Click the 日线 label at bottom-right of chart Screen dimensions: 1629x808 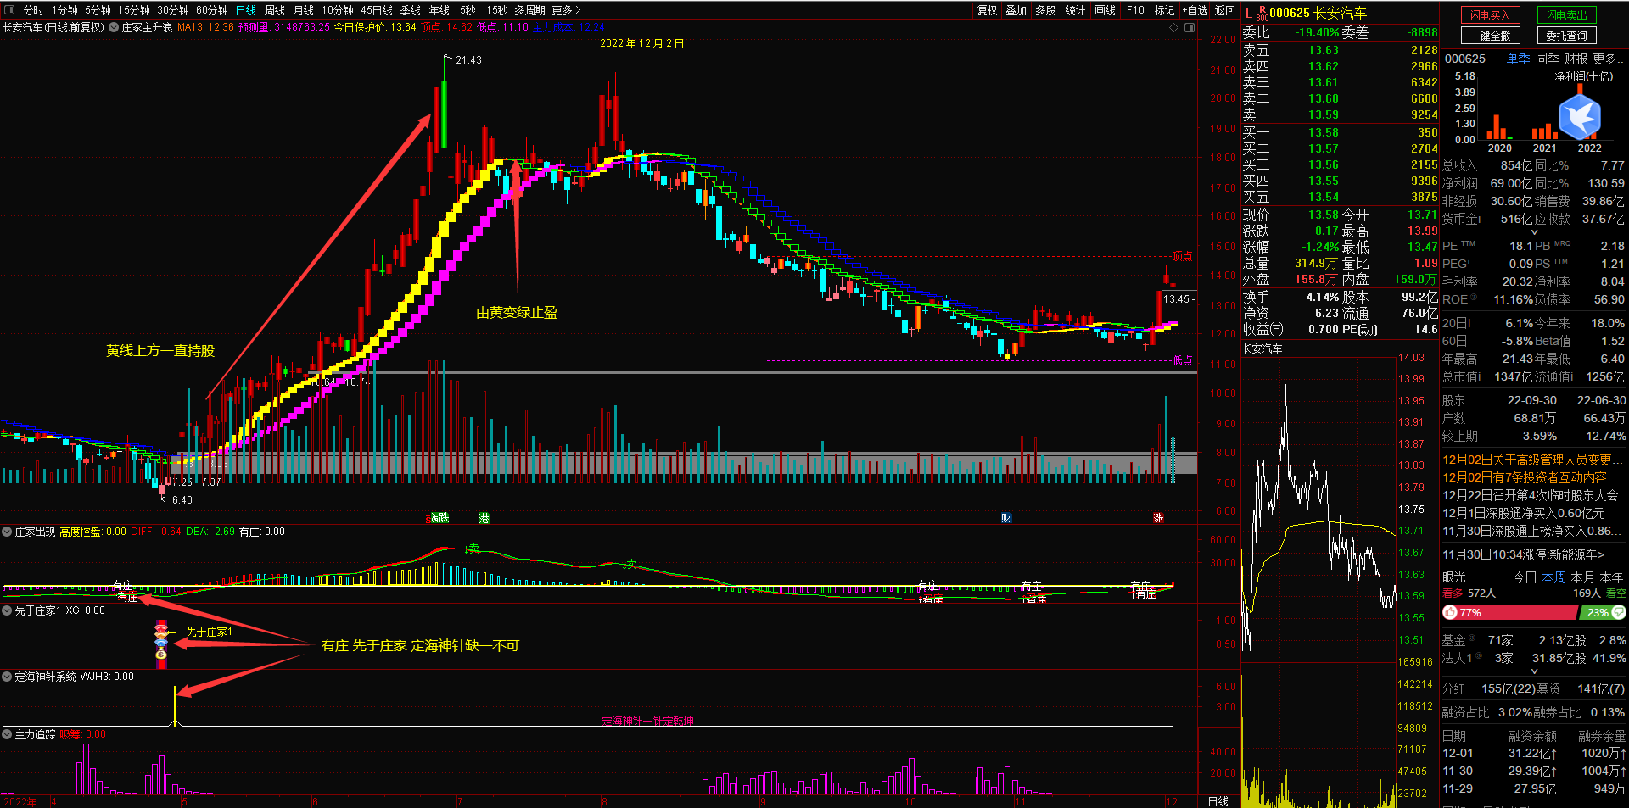point(1218,801)
